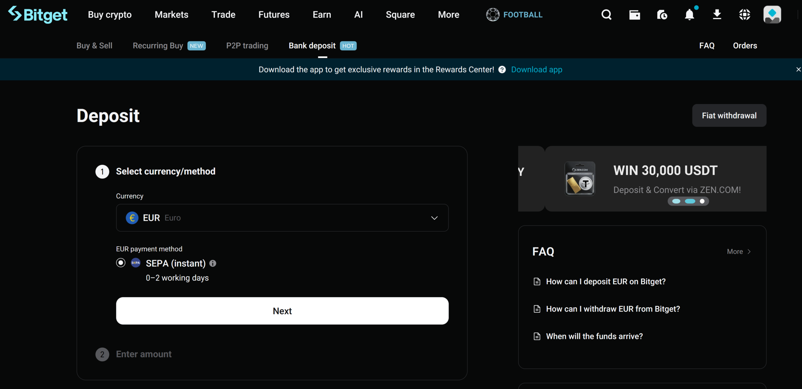Viewport: 802px width, 389px height.
Task: Open the Markets menu
Action: [171, 15]
